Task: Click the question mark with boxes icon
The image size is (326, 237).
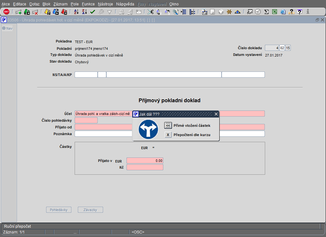Action: [x=291, y=12]
